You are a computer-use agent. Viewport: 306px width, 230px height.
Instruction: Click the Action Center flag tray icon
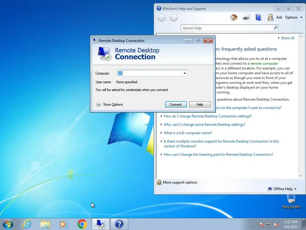click(x=261, y=224)
